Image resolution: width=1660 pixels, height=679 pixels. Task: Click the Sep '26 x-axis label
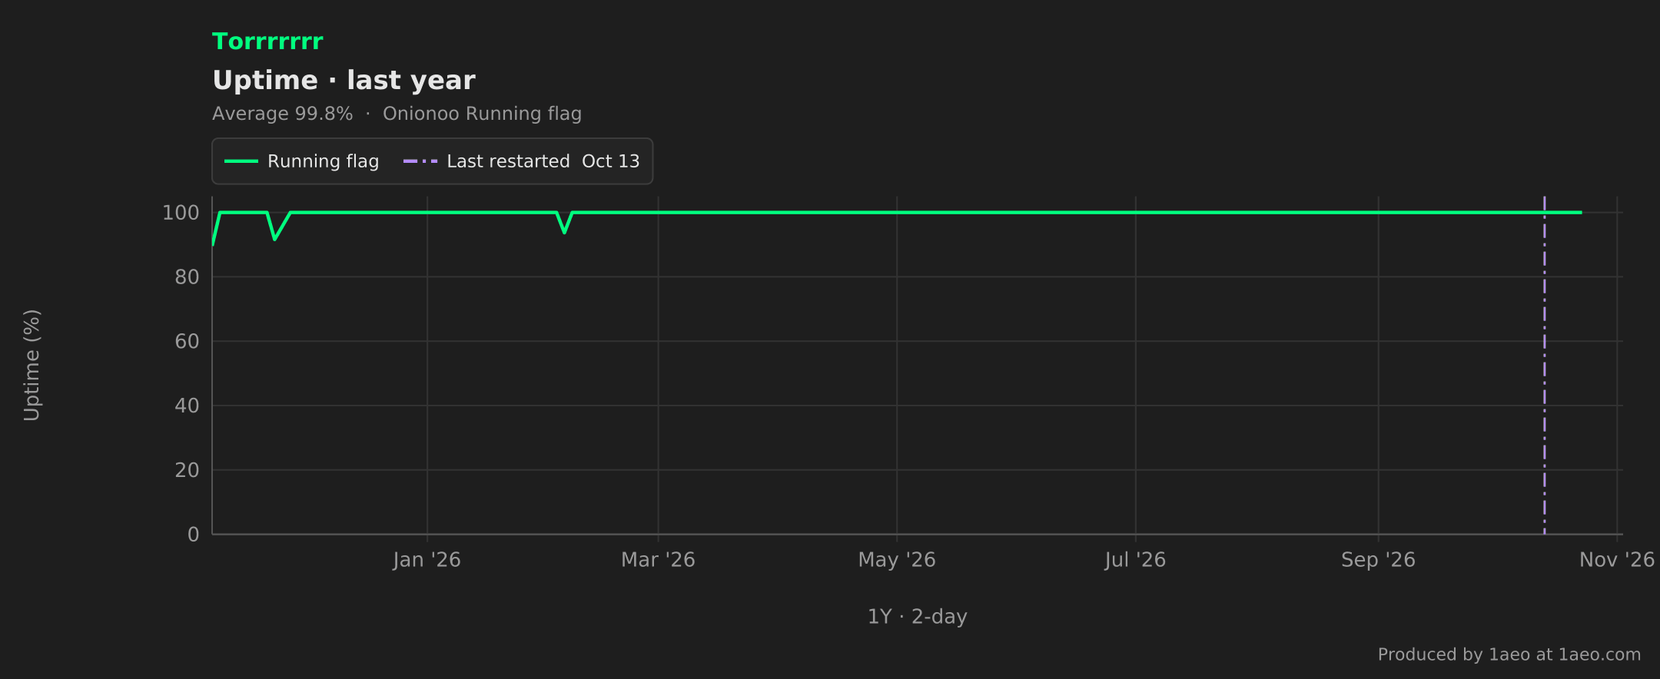1378,560
